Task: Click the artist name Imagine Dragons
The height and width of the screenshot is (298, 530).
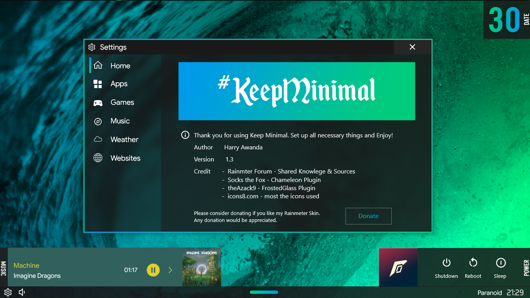Action: point(37,276)
